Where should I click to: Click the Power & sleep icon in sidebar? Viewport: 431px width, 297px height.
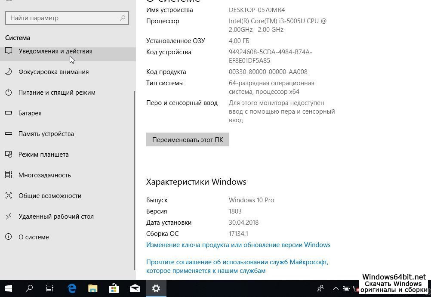click(8, 93)
